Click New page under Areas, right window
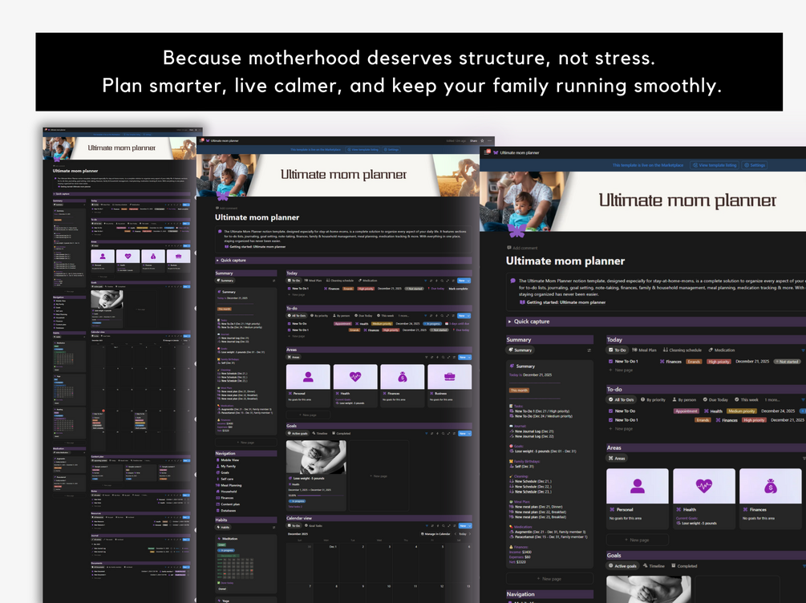Screen dimensions: 806x603 point(638,540)
